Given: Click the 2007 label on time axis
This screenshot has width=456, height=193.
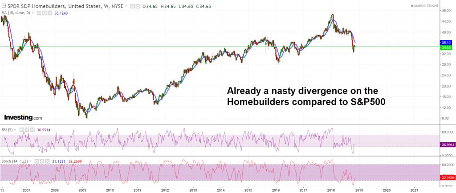Looking at the screenshot, I should coord(26,190).
